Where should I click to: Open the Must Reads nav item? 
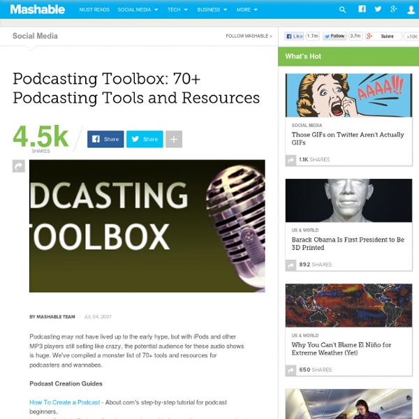(94, 10)
